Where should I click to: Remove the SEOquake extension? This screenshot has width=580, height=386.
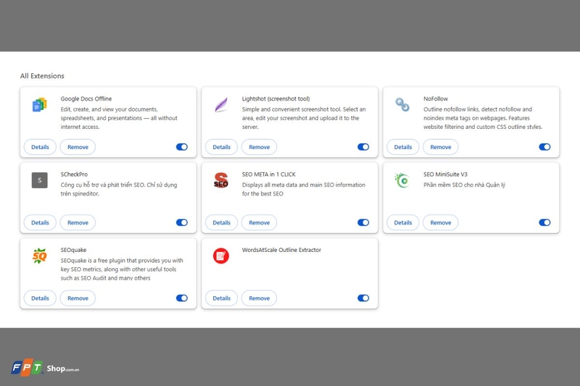[x=78, y=298]
